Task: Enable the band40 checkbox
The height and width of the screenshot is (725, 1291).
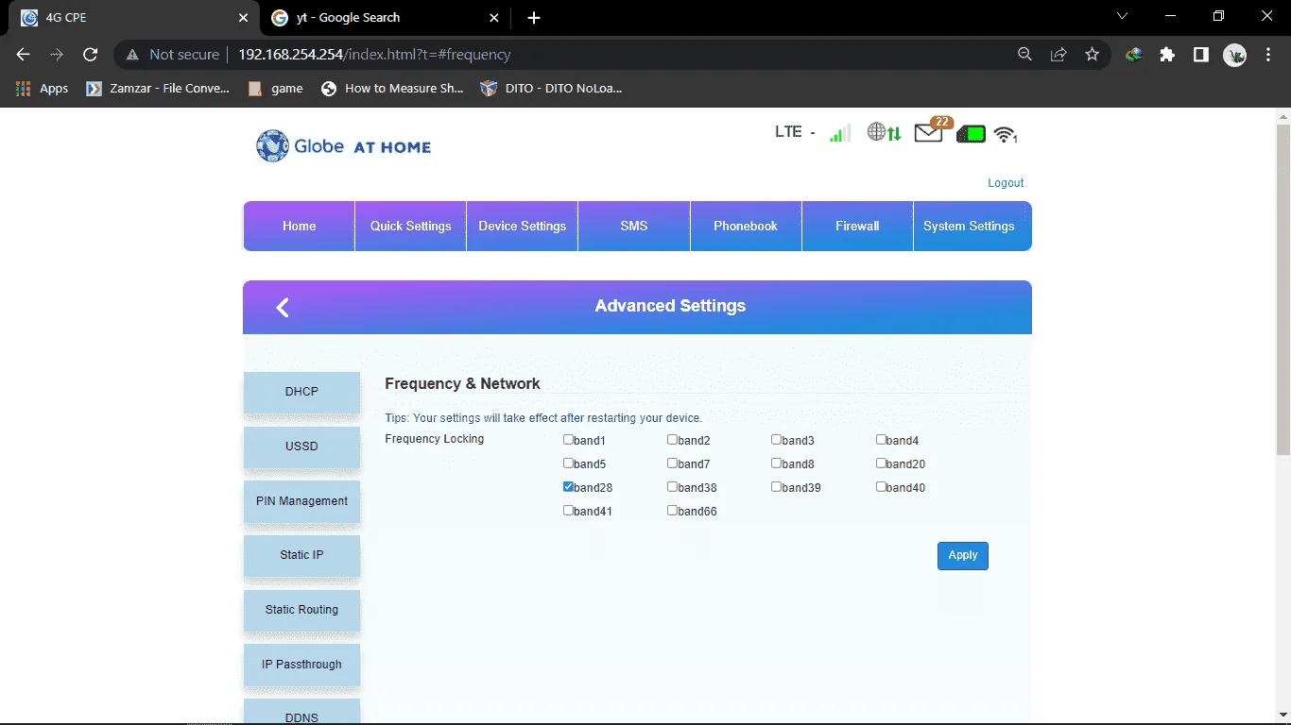Action: coord(881,486)
